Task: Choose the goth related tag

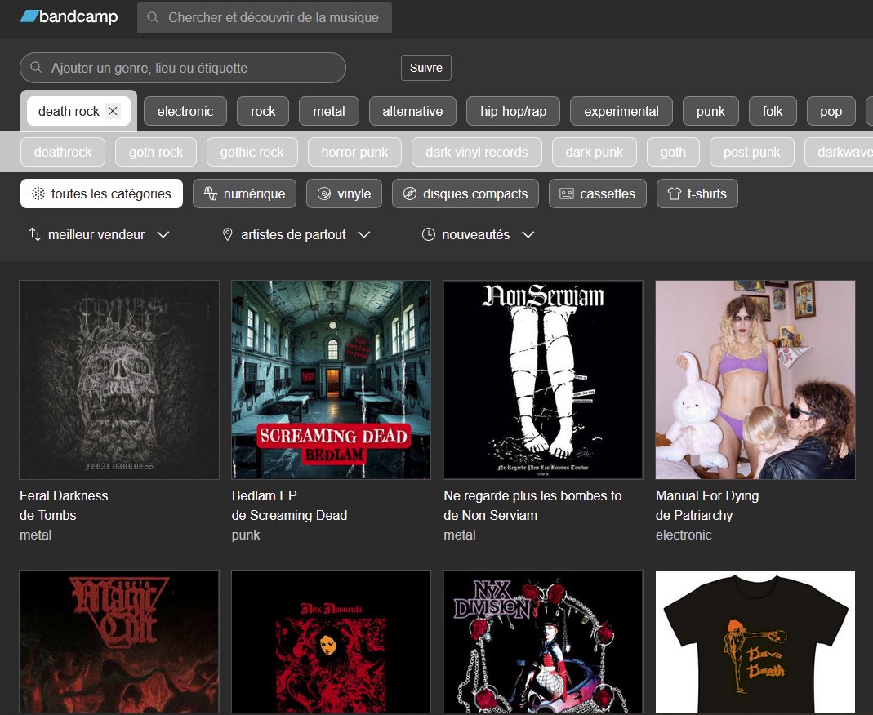Action: [673, 152]
